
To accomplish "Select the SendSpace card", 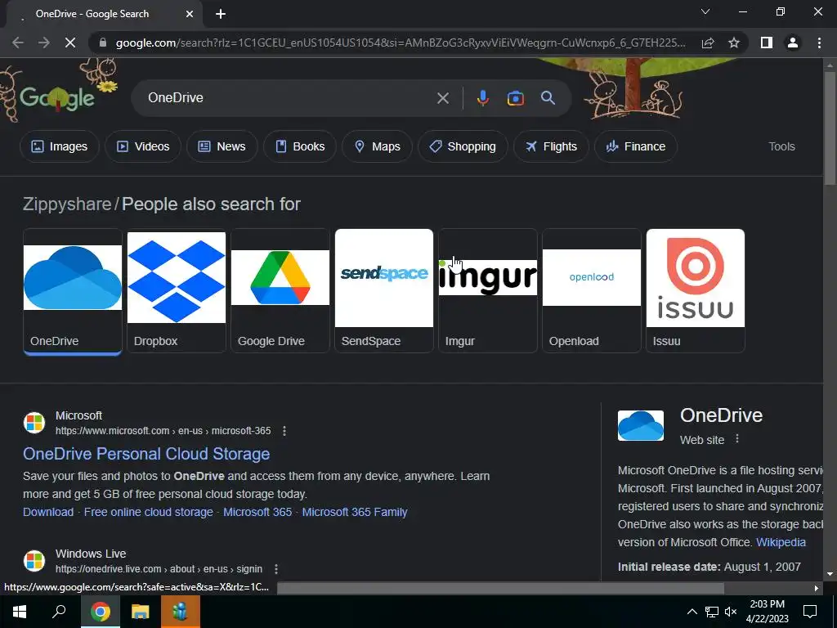I will point(384,291).
